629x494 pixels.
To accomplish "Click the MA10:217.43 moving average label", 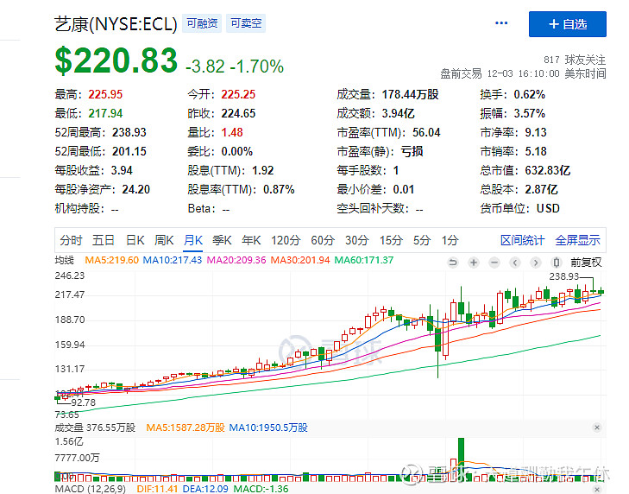I will (172, 260).
